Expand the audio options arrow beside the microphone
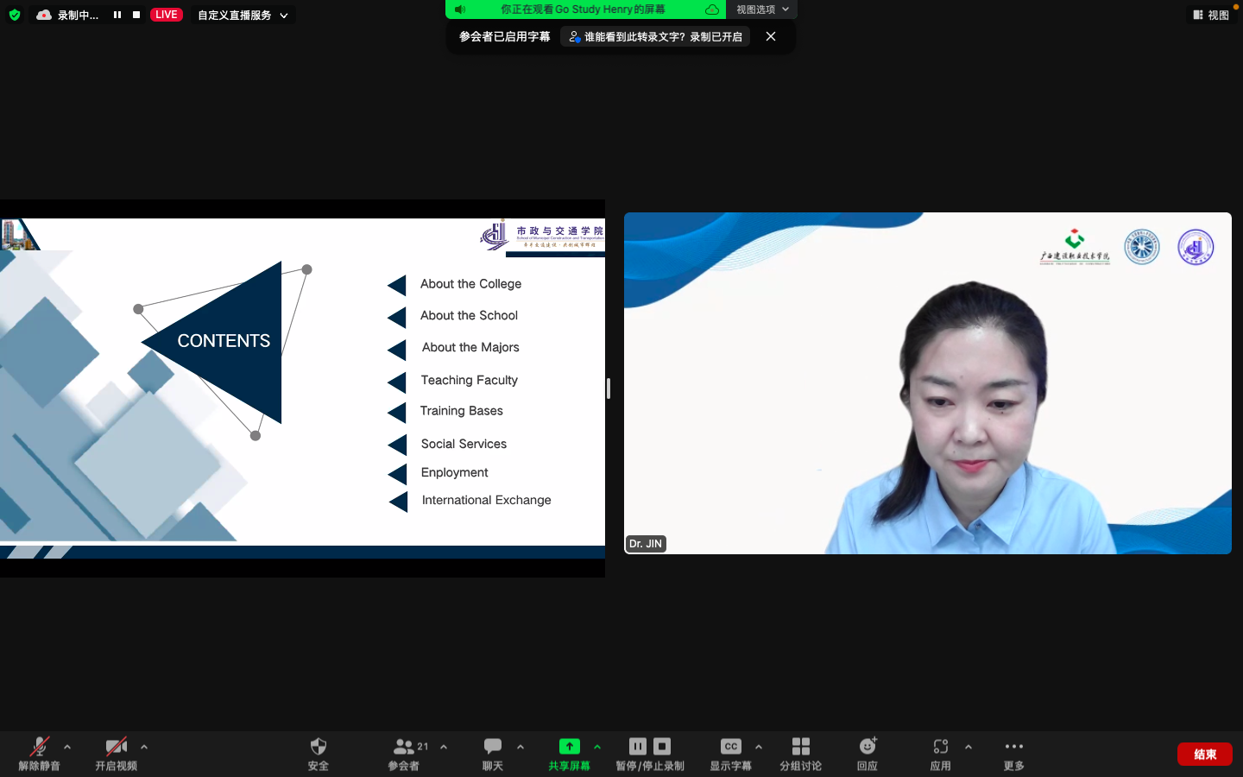This screenshot has height=777, width=1243. pos(67,747)
